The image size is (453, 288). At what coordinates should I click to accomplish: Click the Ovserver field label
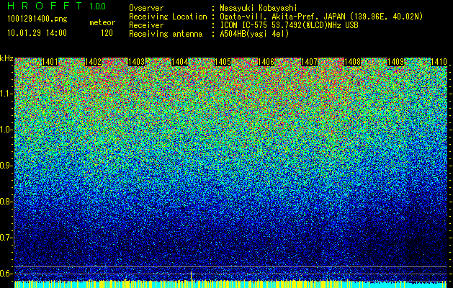point(146,8)
